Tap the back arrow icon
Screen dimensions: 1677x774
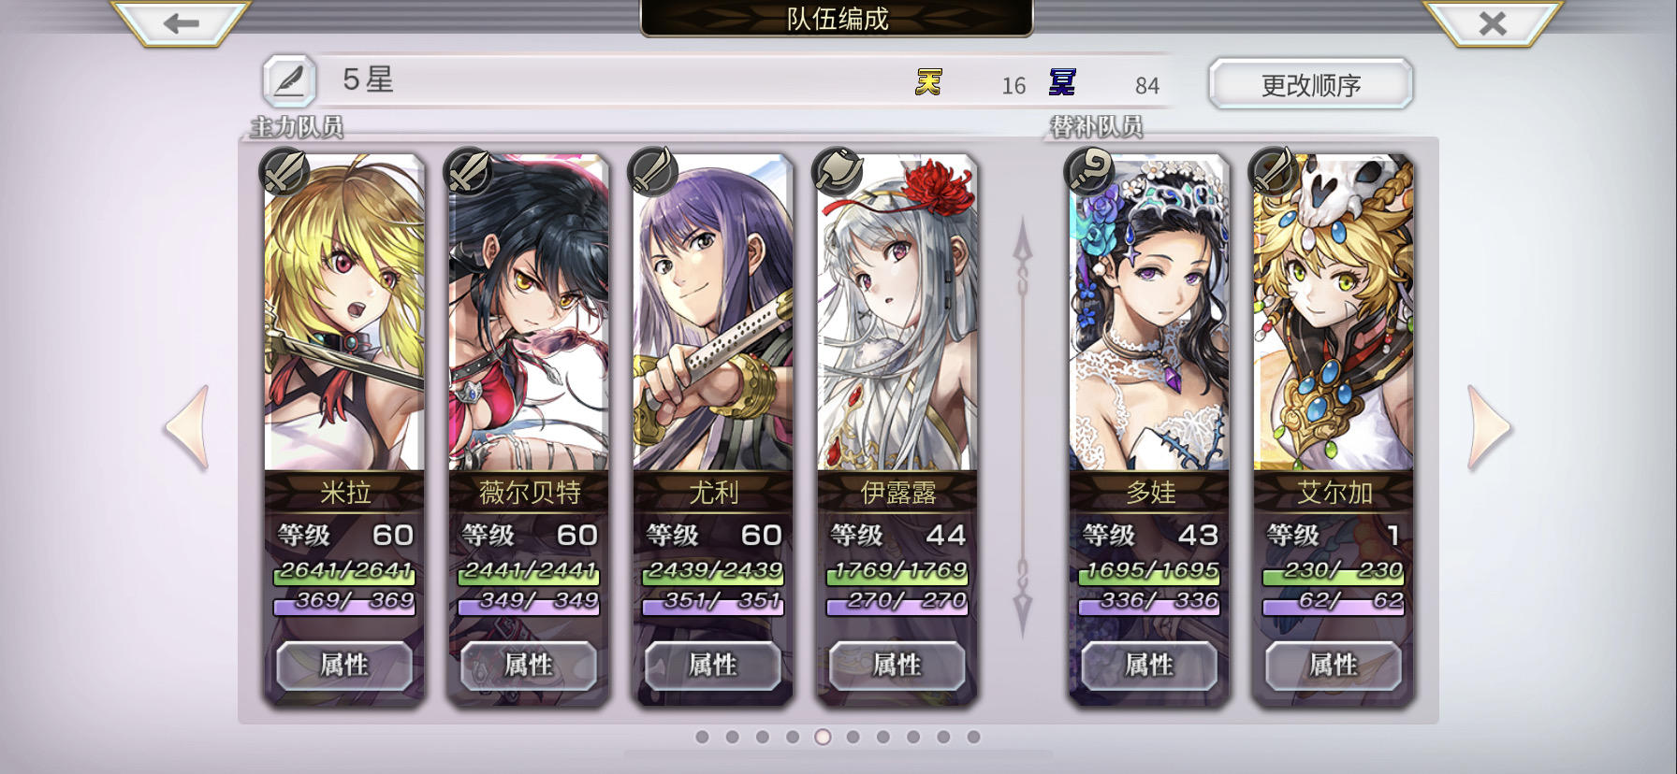tap(181, 23)
